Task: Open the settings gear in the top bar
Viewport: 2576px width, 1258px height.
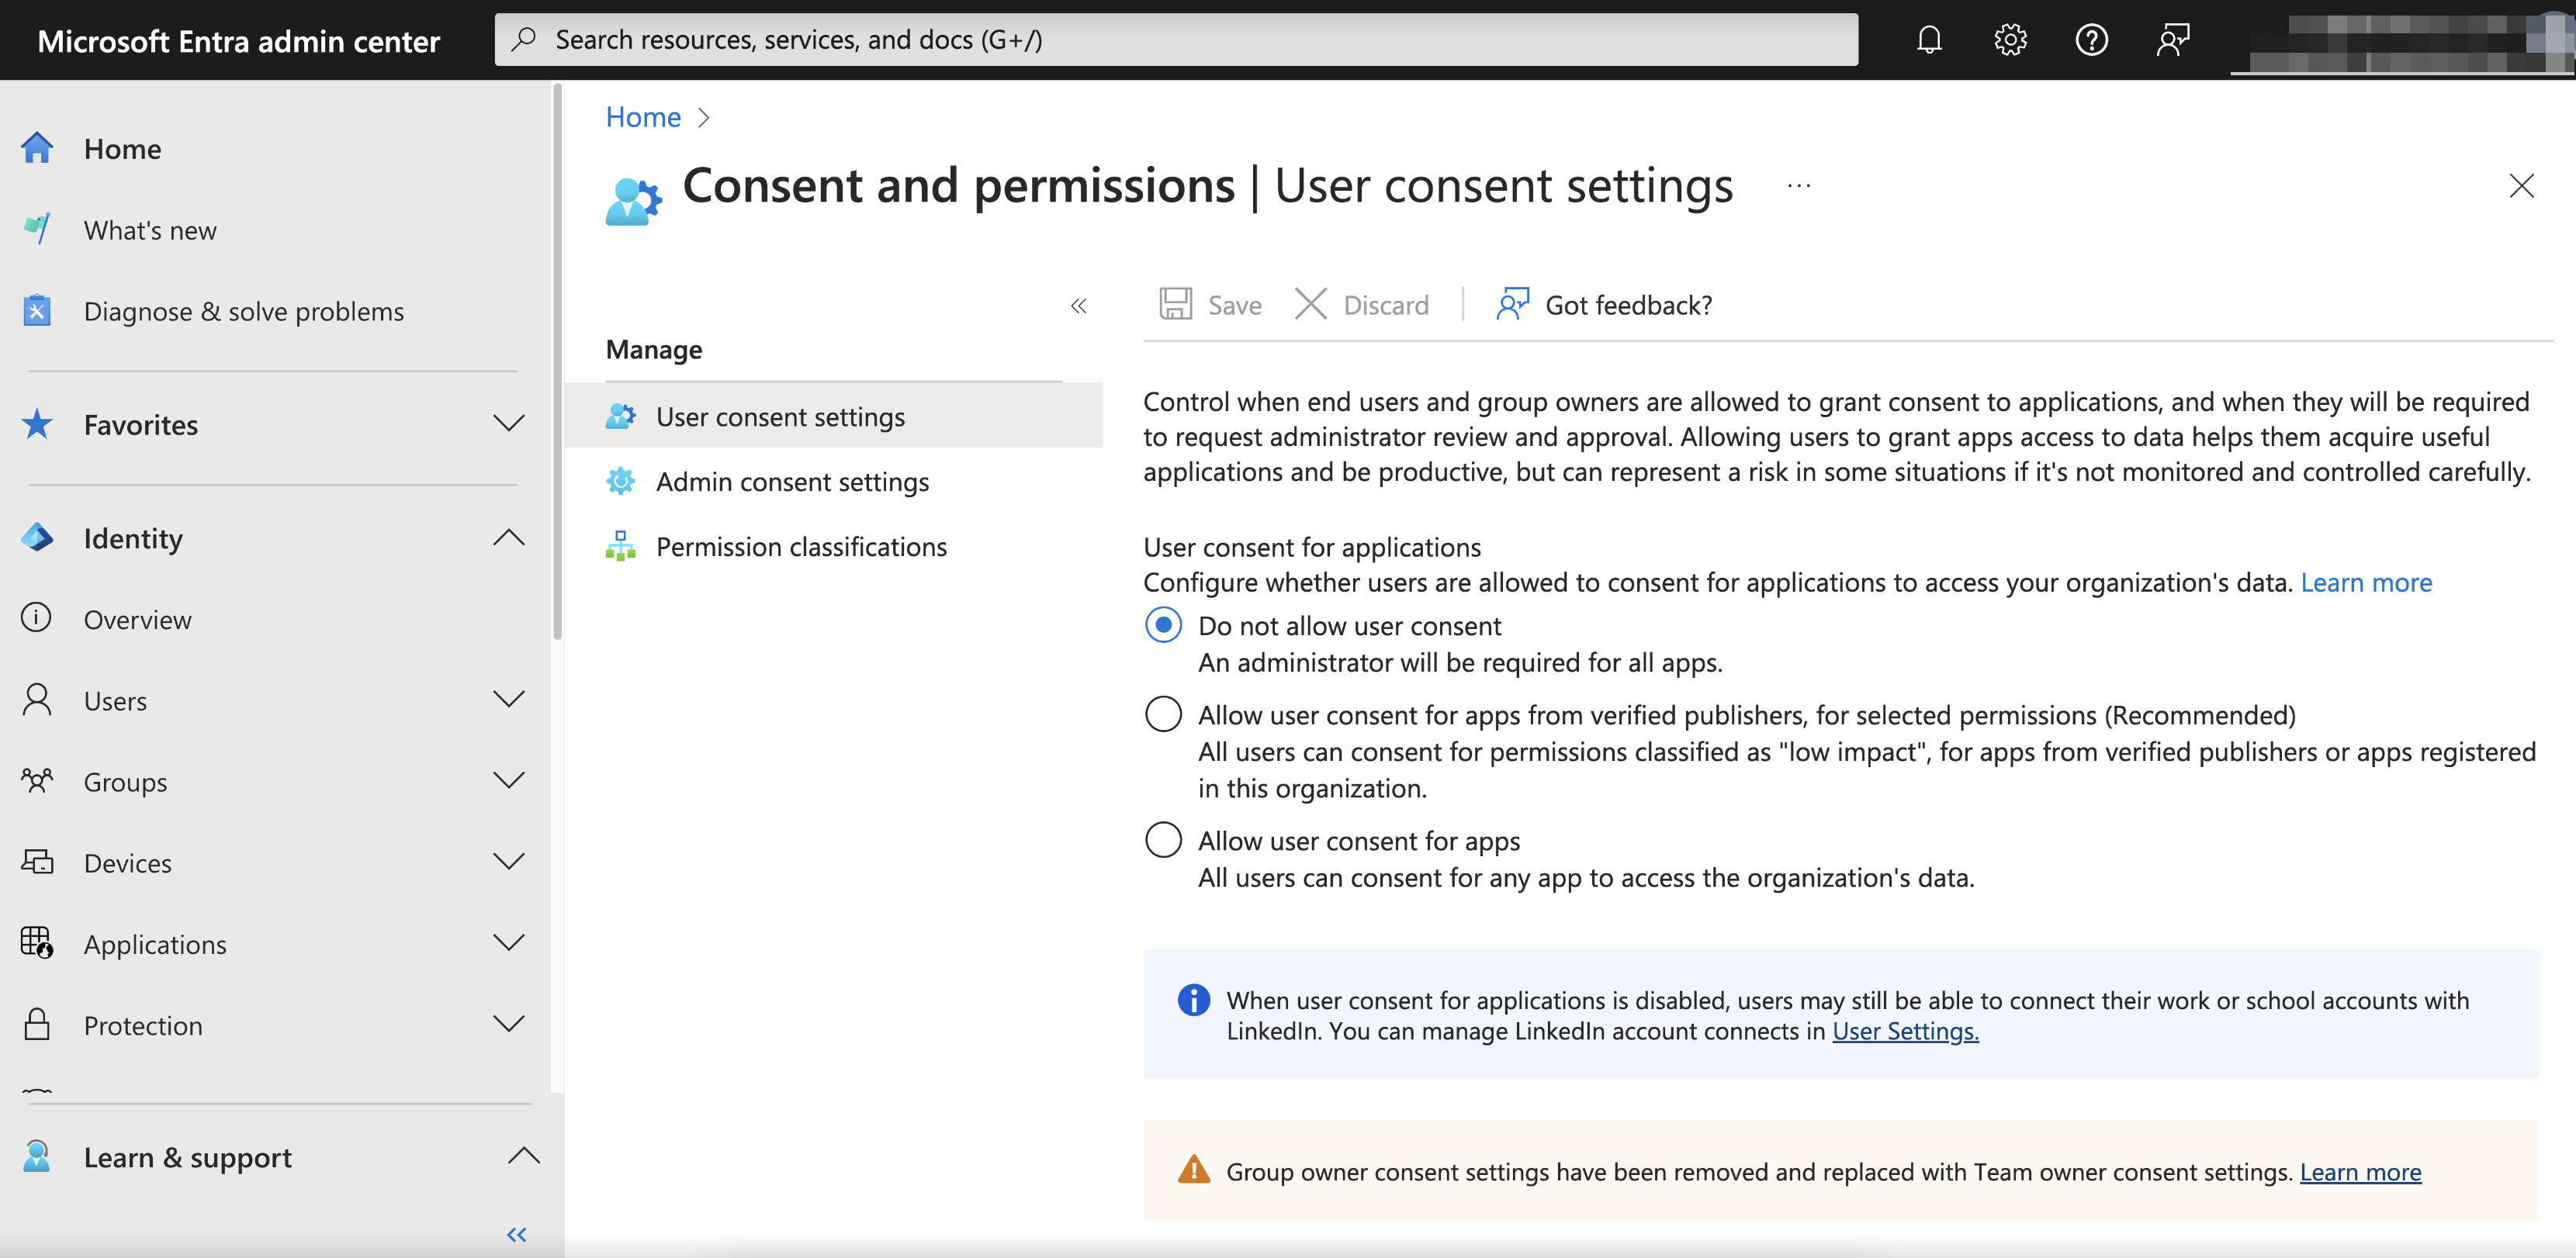Action: [x=2009, y=40]
